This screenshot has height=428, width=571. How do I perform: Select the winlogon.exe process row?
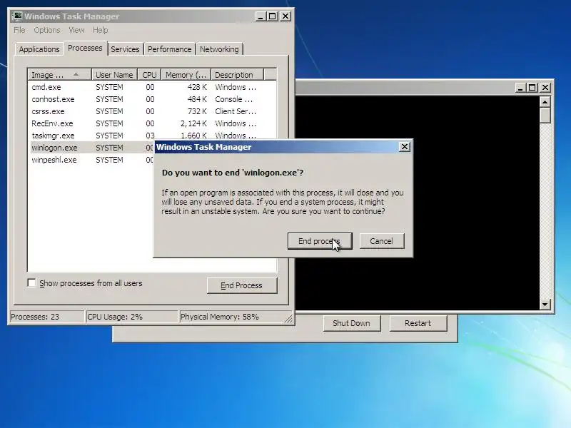click(91, 148)
